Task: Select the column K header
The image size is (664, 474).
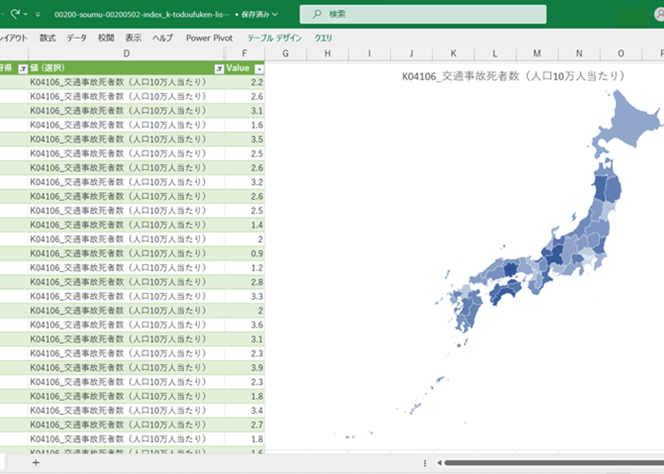Action: [x=453, y=53]
